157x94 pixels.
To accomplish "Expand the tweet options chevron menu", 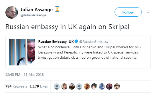I will point(148,12).
